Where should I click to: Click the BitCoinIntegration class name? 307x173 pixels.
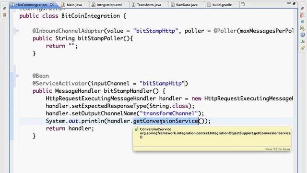tap(91, 16)
